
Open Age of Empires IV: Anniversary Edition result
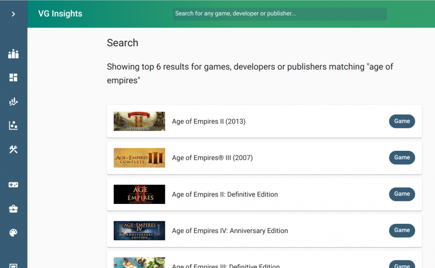(264, 231)
